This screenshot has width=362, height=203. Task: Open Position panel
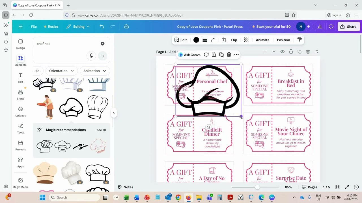283,40
